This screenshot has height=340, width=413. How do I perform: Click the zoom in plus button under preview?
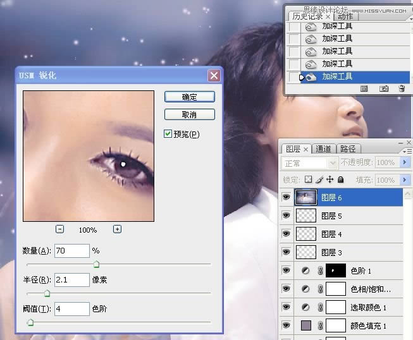pos(117,229)
